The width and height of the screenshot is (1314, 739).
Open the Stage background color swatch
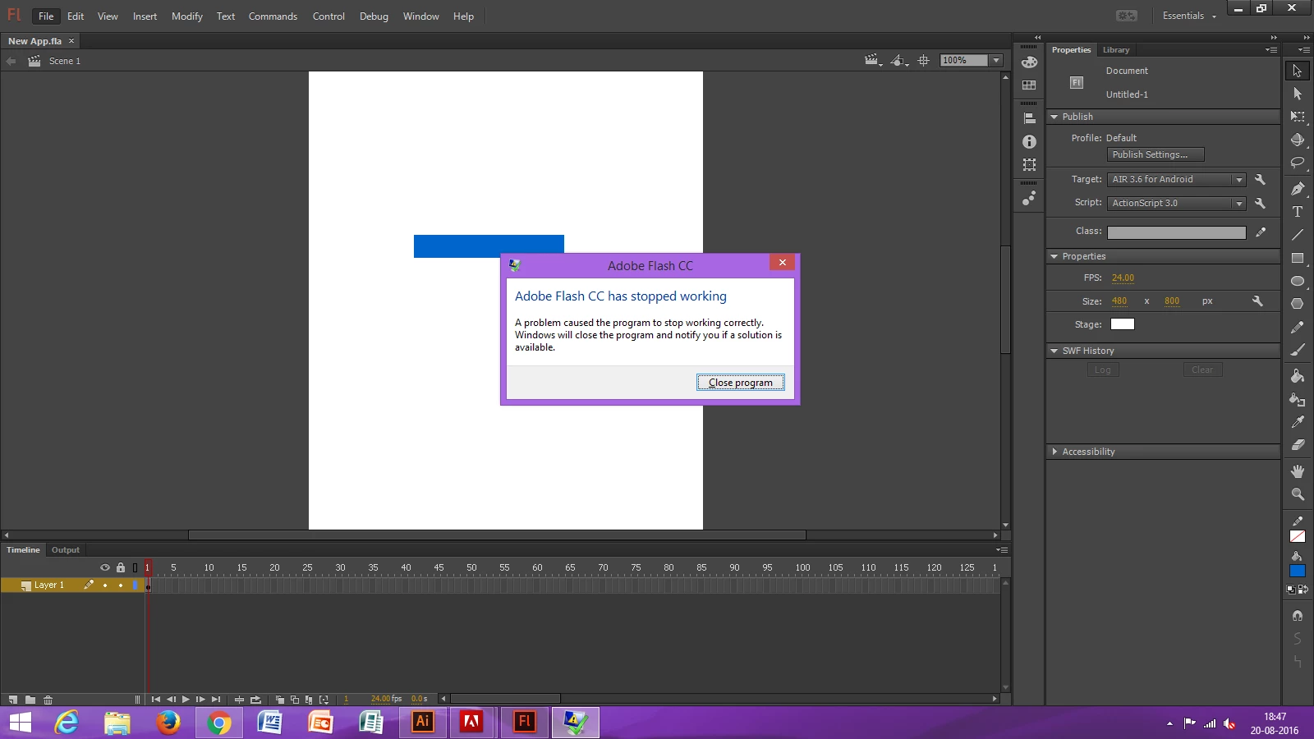1123,324
